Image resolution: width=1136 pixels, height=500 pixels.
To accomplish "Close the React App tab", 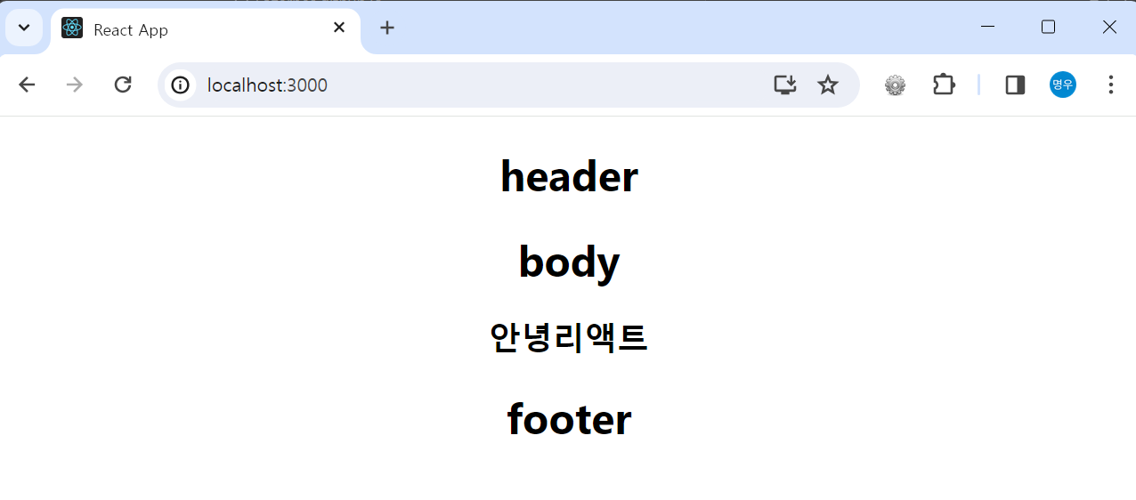I will click(338, 28).
